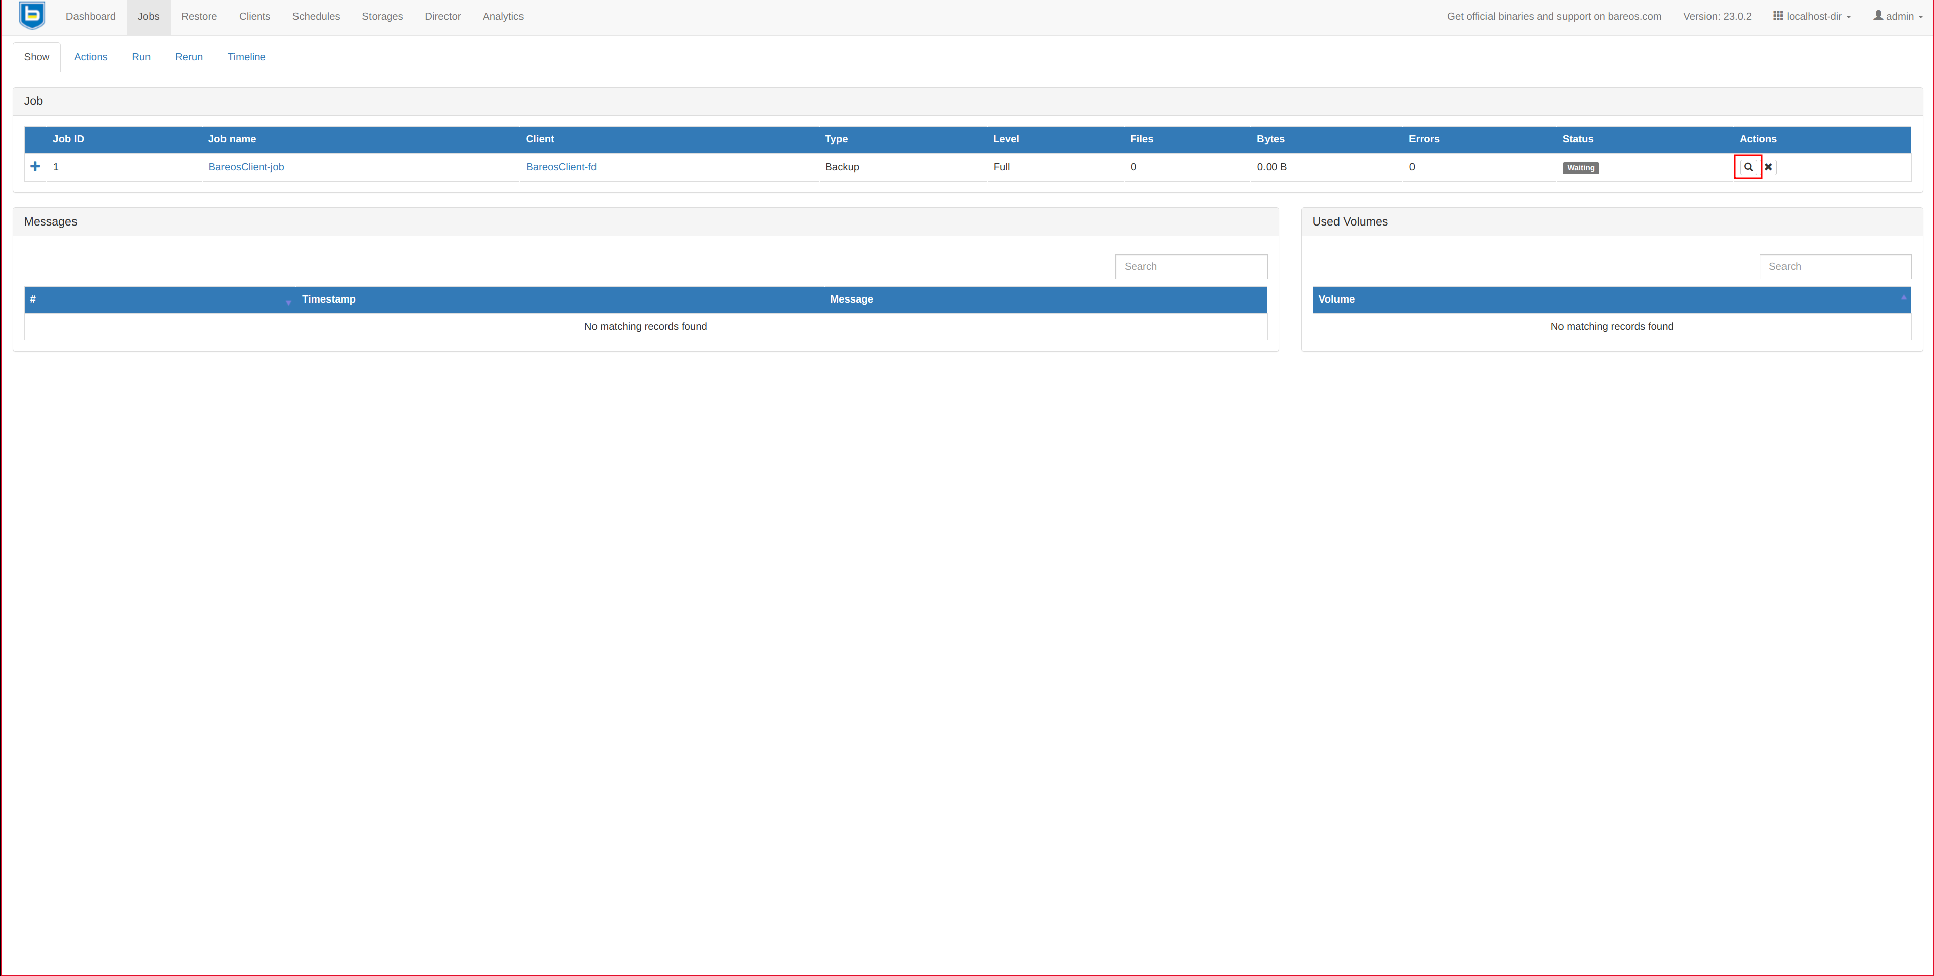
Task: Click the Bareos shield logo
Action: (x=32, y=16)
